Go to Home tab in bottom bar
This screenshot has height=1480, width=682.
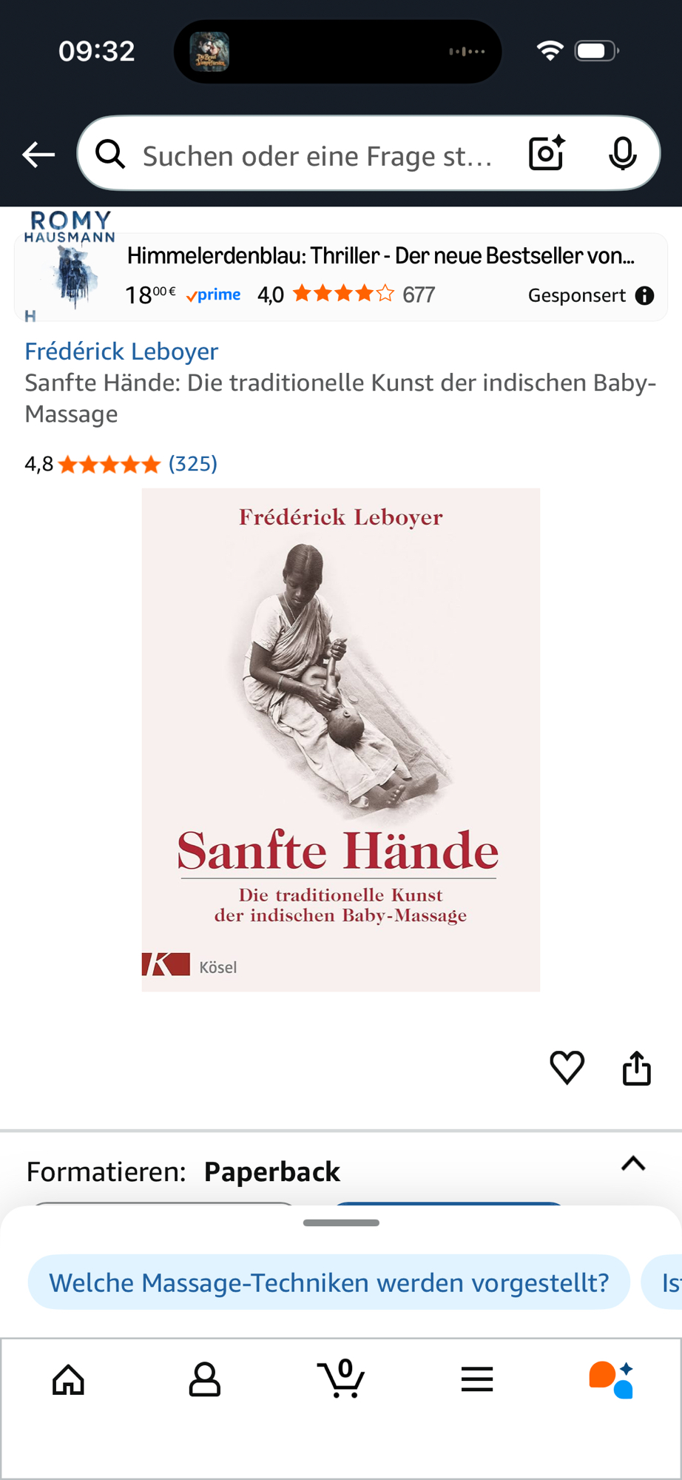(68, 1379)
